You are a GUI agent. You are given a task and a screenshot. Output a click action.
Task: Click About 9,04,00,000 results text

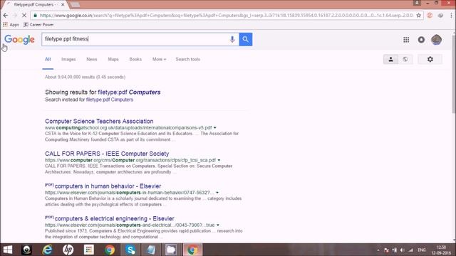(85, 77)
